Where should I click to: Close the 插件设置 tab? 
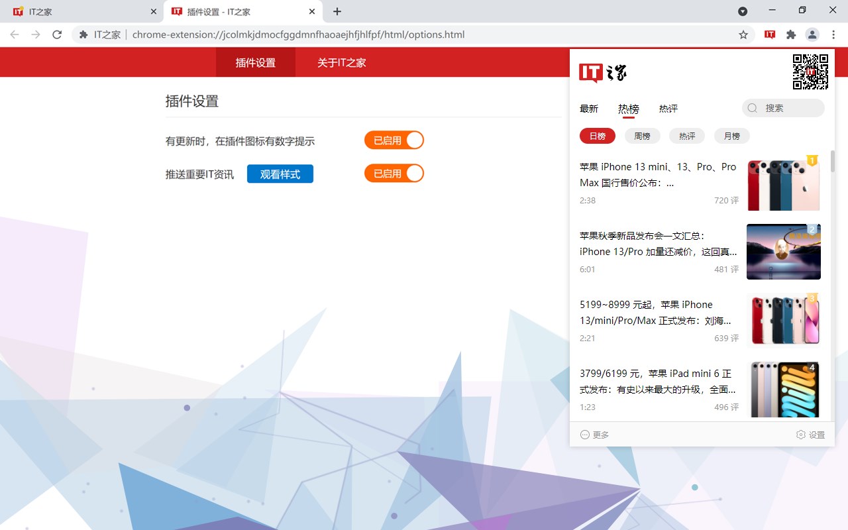(312, 11)
